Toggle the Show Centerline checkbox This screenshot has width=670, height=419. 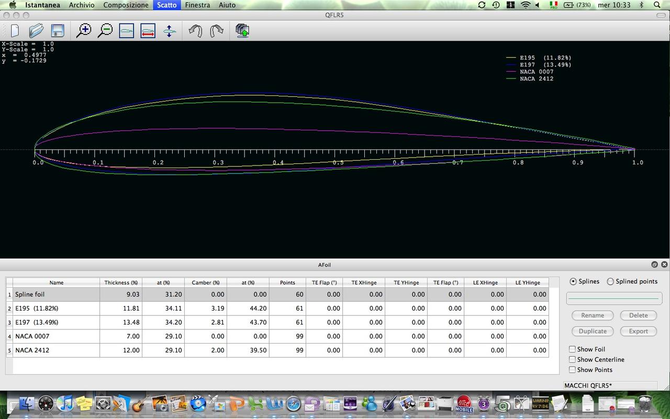coord(573,360)
